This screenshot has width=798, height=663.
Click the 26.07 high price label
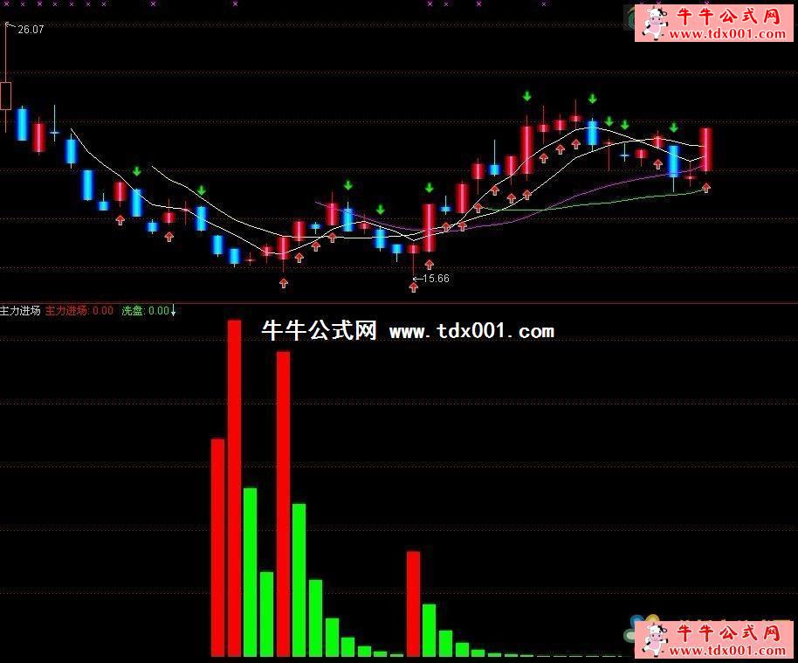31,30
